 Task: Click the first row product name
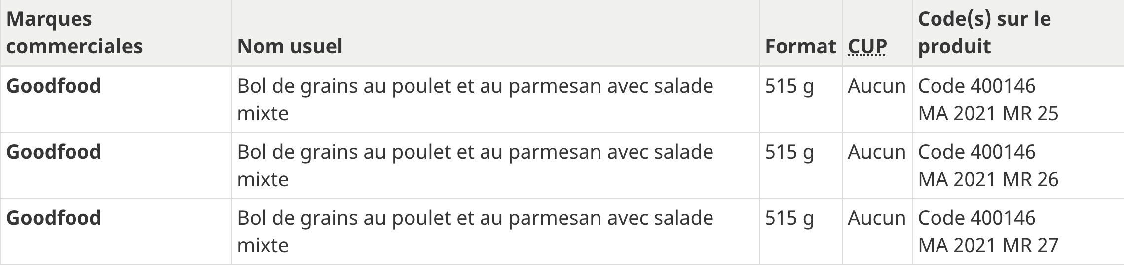coord(475,100)
